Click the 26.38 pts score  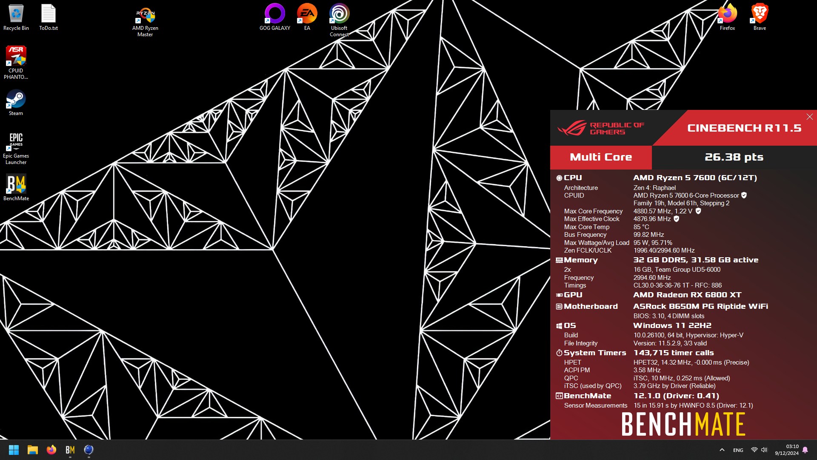pos(734,157)
